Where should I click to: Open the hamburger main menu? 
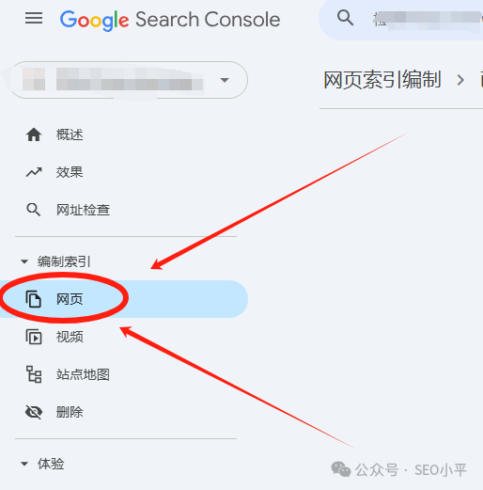(x=34, y=18)
